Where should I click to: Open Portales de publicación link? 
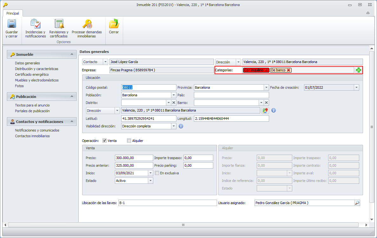pos(32,111)
